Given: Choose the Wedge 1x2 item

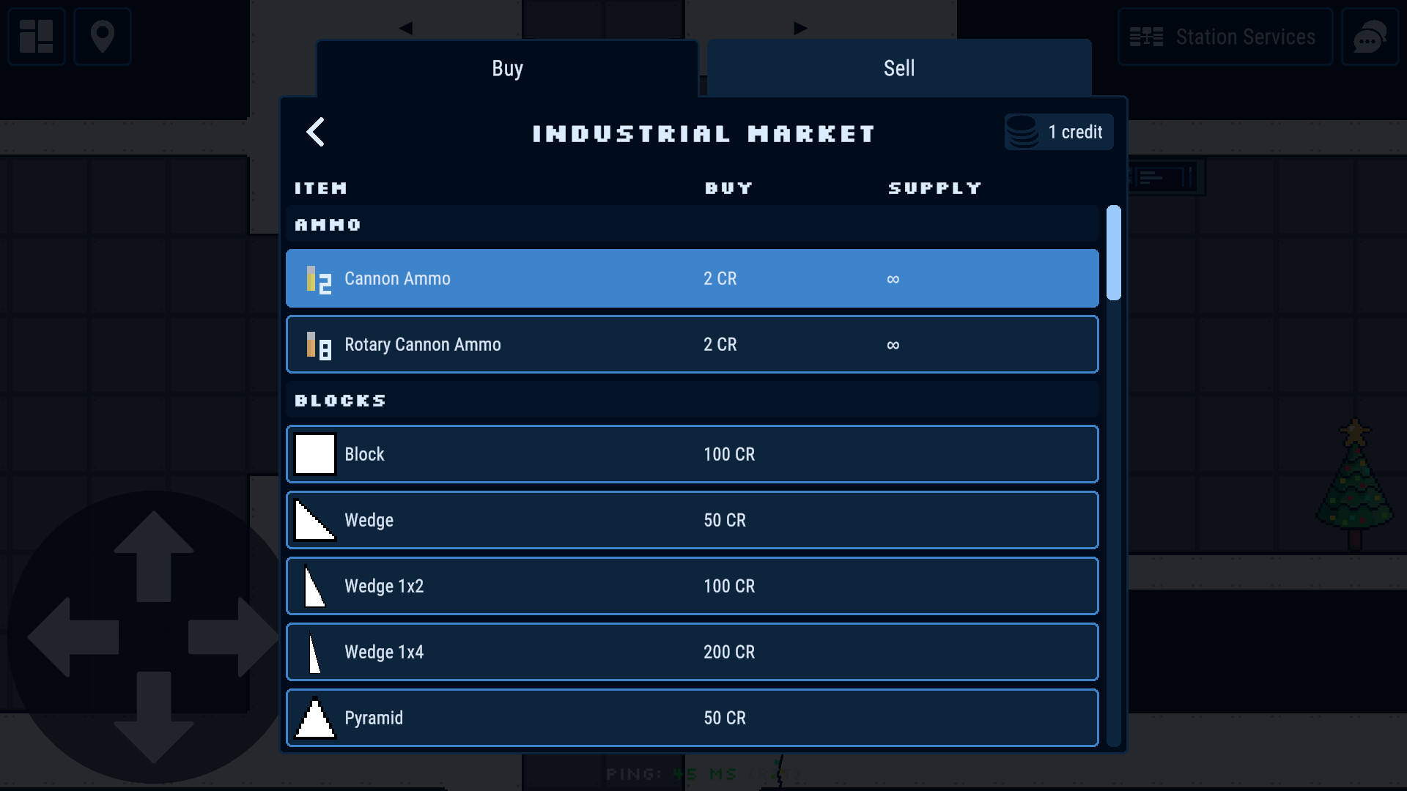Looking at the screenshot, I should coord(692,586).
